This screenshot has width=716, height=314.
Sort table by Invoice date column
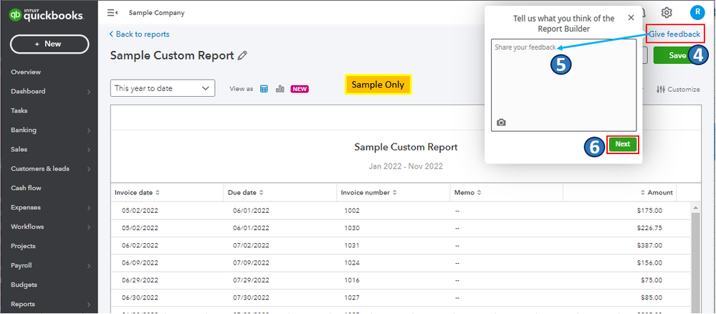(137, 192)
